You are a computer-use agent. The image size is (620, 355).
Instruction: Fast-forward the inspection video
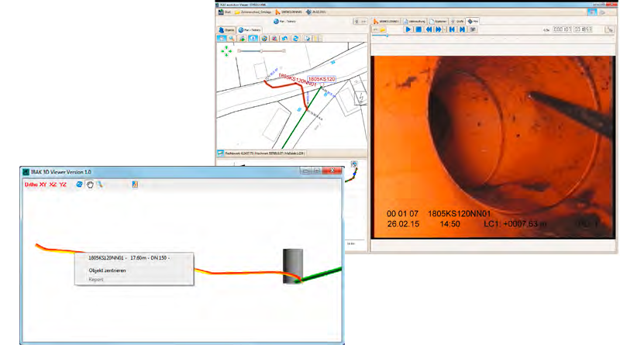pos(438,29)
